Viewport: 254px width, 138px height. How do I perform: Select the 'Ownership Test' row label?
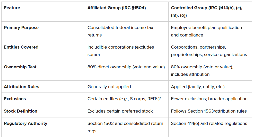point(20,67)
